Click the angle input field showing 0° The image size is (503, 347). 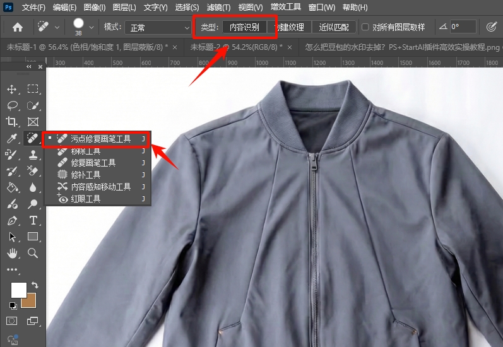pyautogui.click(x=463, y=26)
